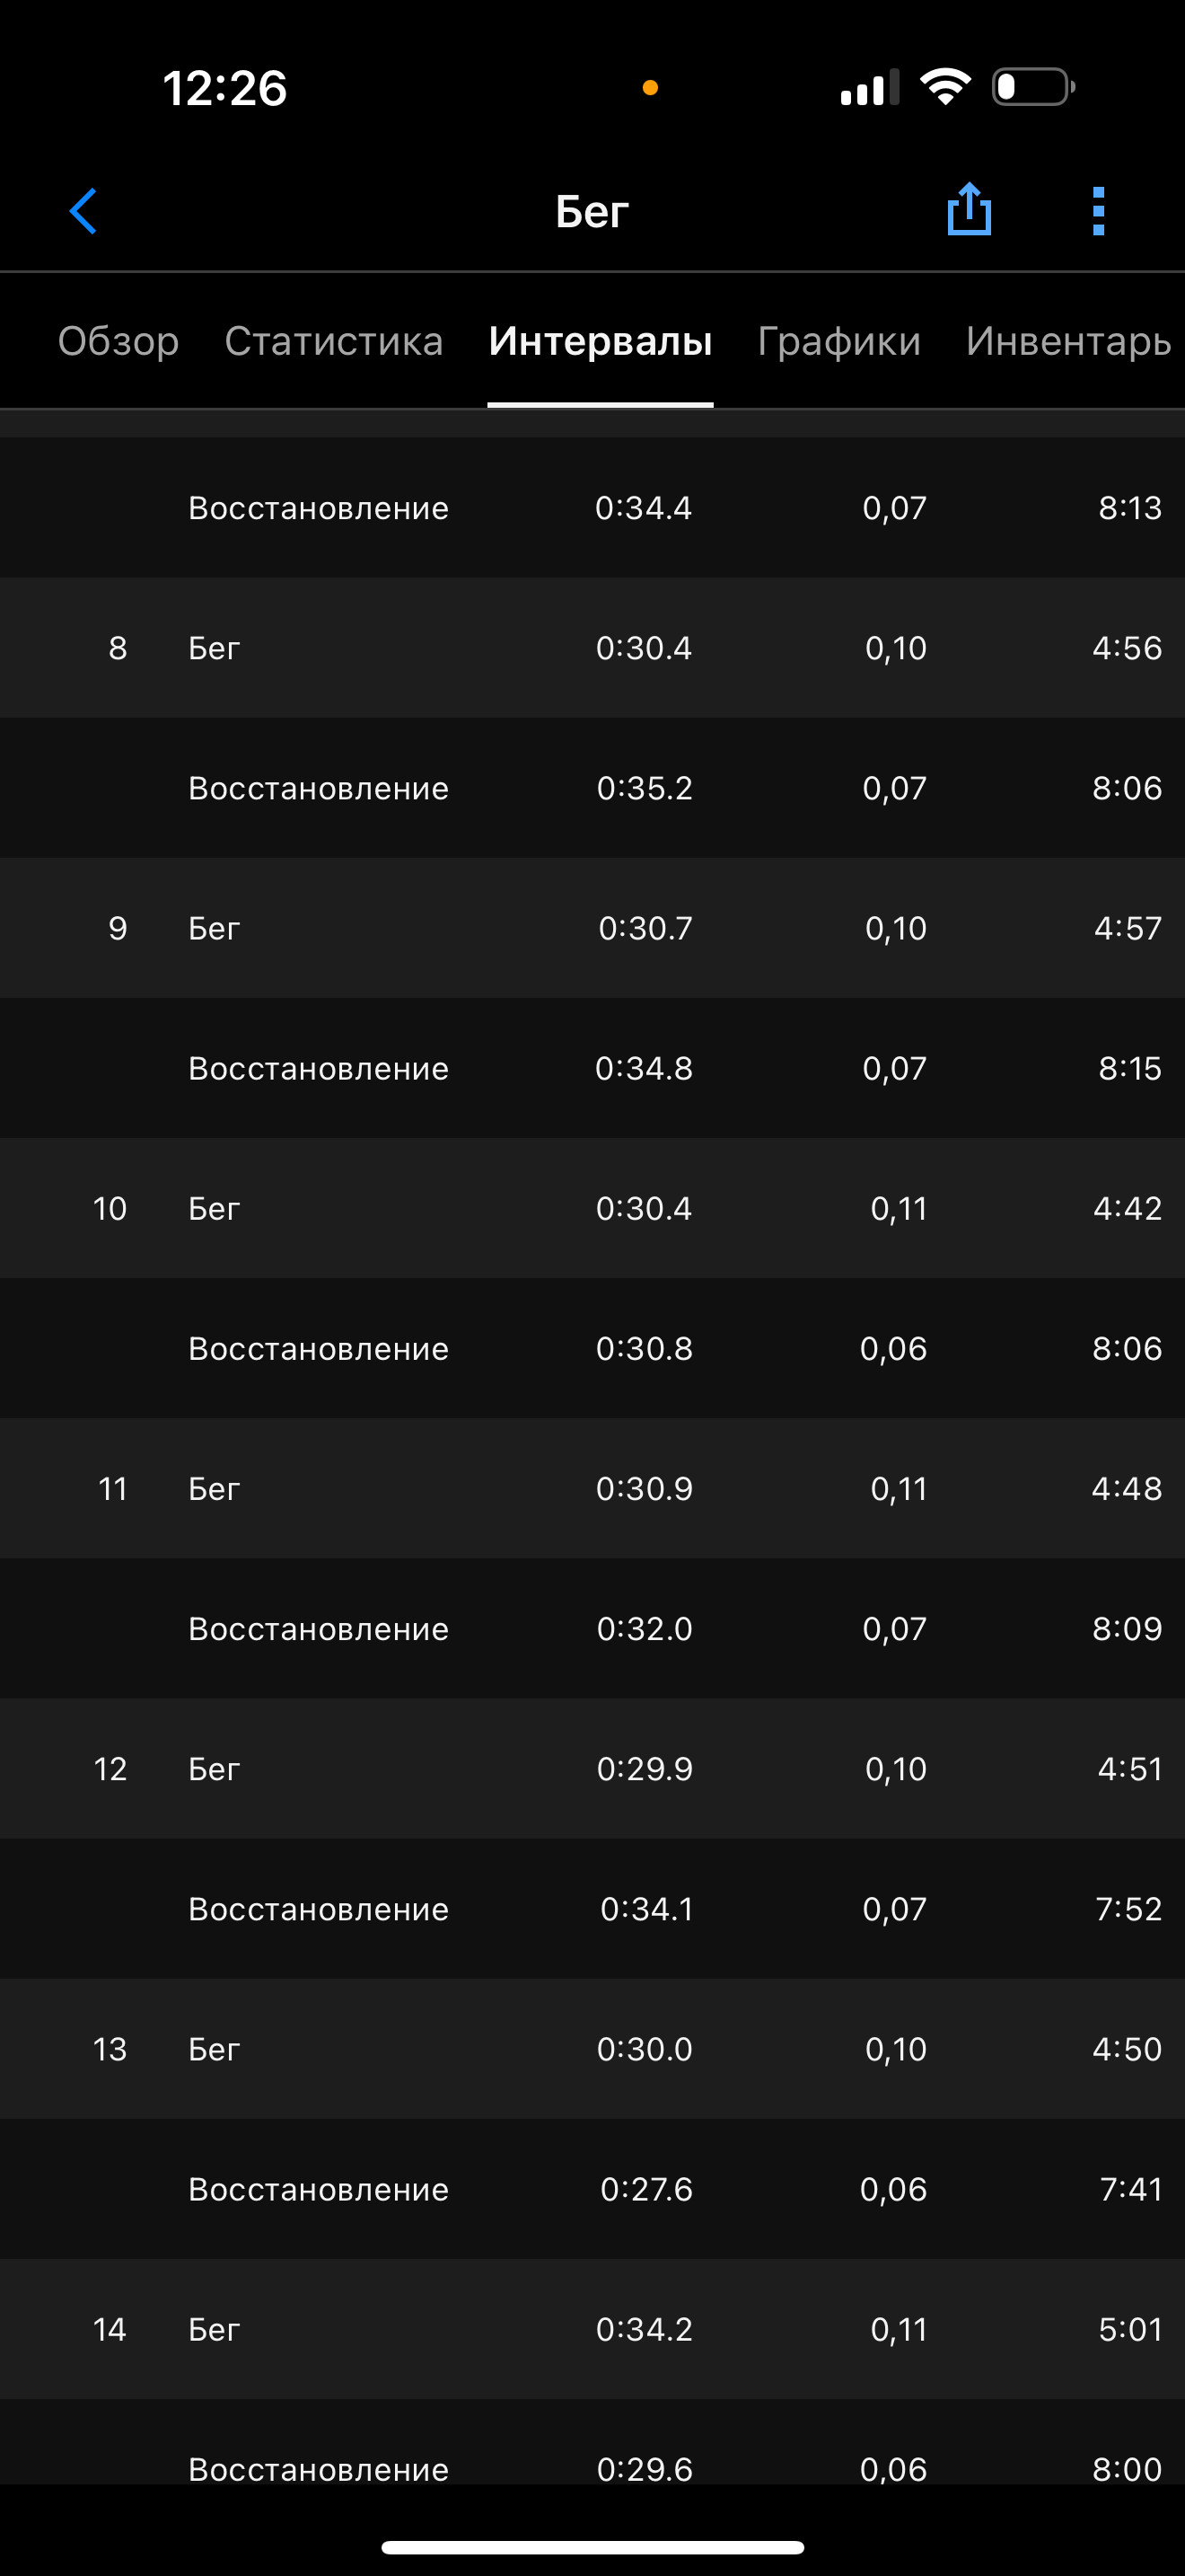This screenshot has width=1185, height=2576.
Task: Tap the blue back arrow
Action: (83, 211)
